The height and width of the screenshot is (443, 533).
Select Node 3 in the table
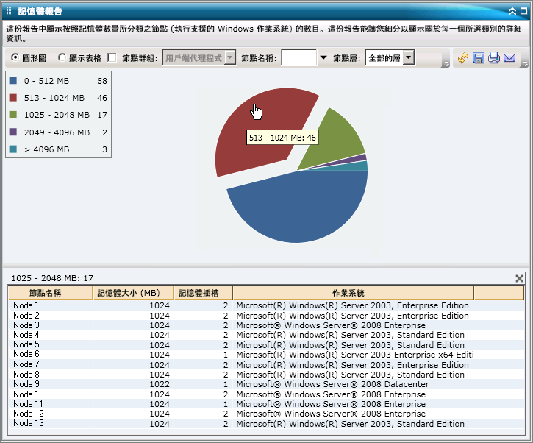pos(26,325)
